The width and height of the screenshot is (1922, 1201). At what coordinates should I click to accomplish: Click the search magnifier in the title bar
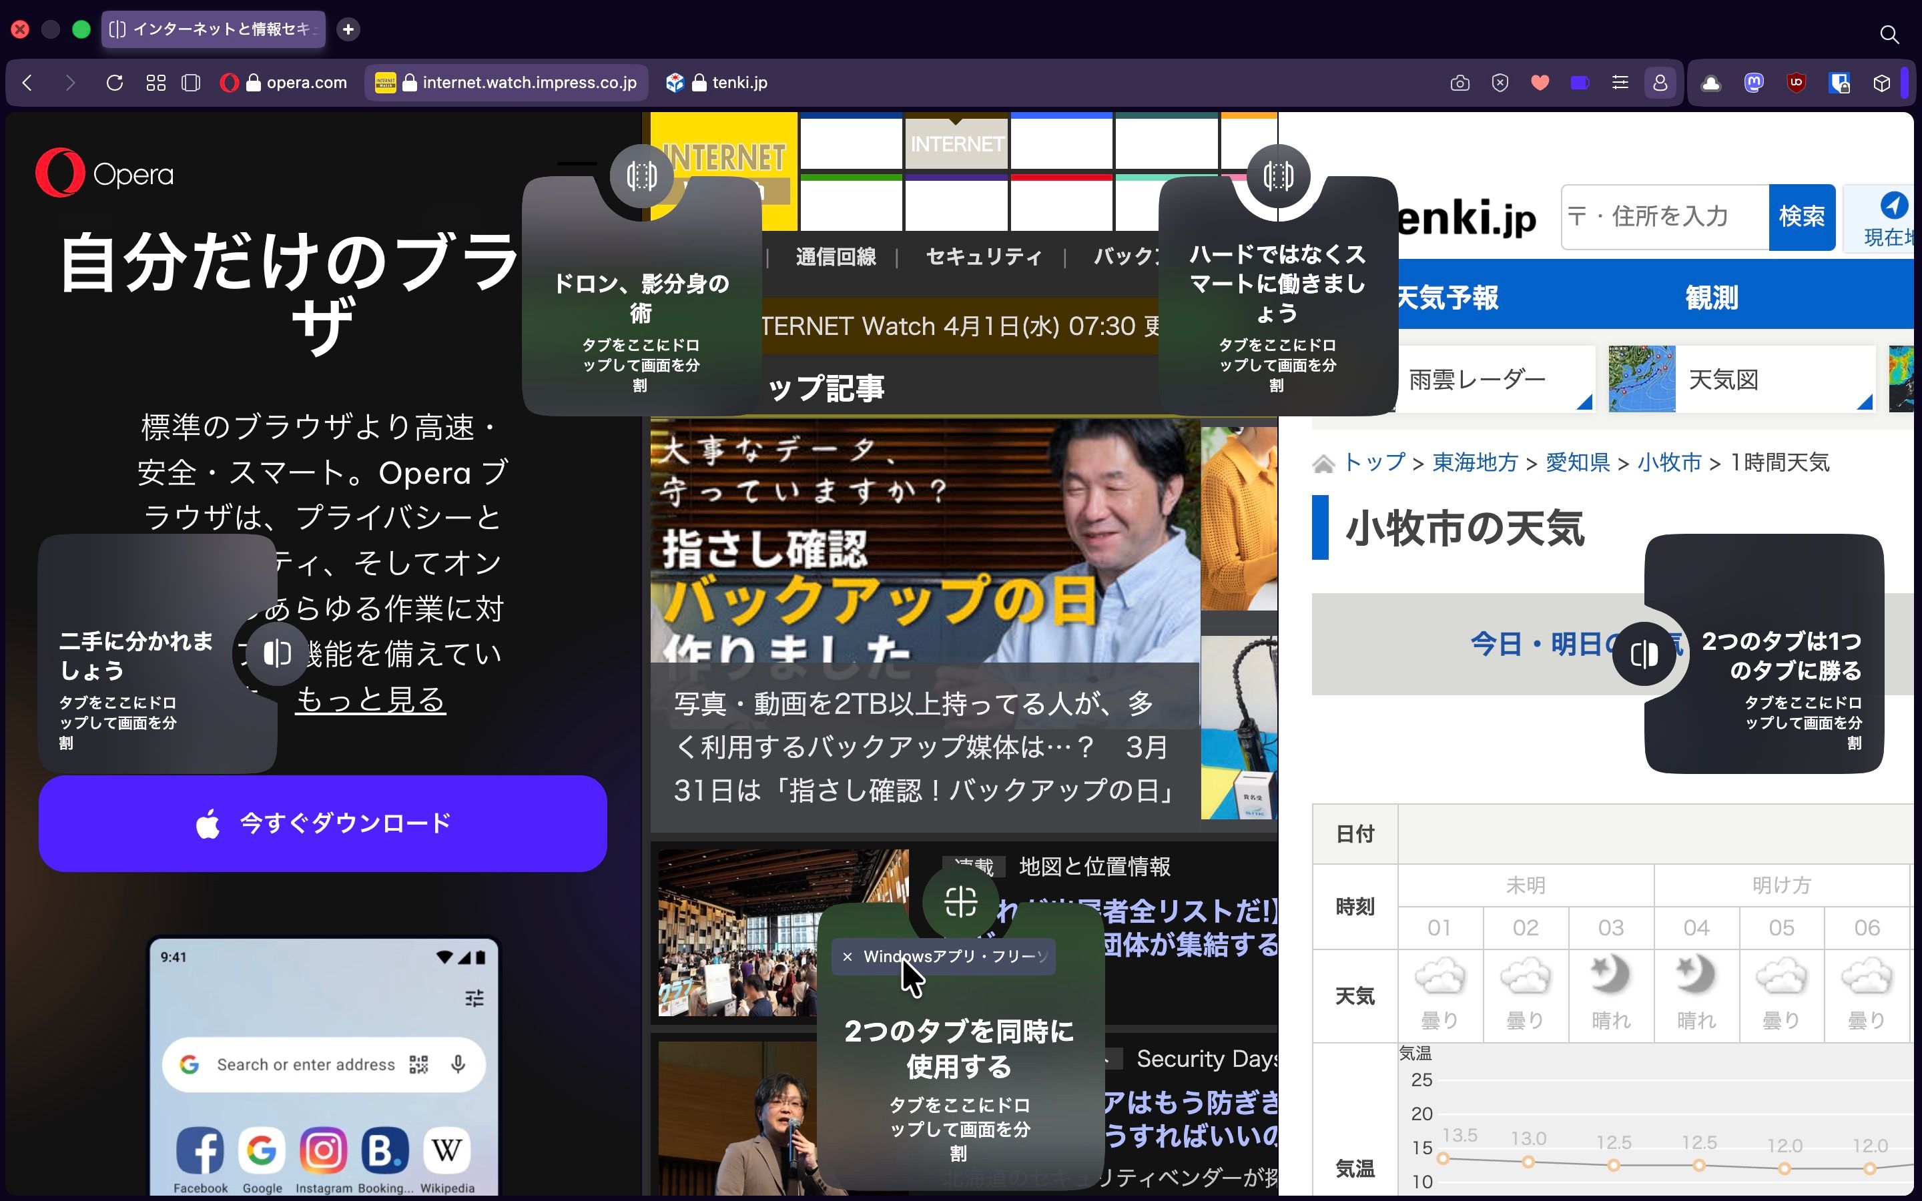pos(1889,34)
